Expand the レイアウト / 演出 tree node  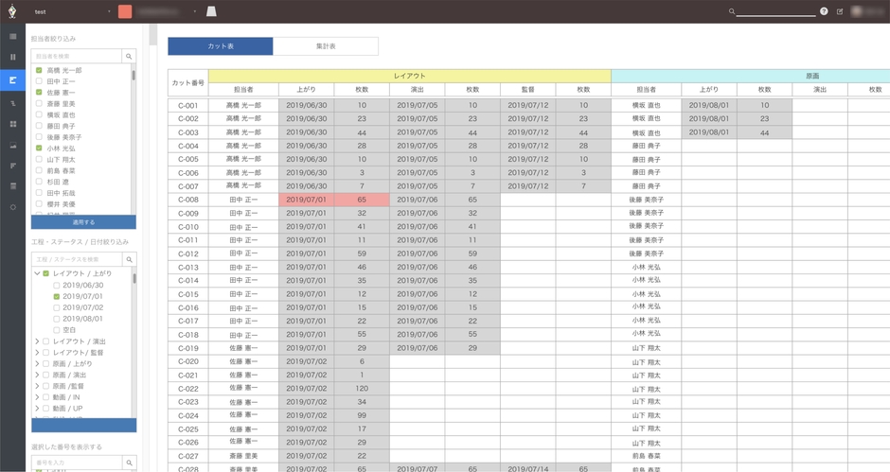click(x=37, y=341)
